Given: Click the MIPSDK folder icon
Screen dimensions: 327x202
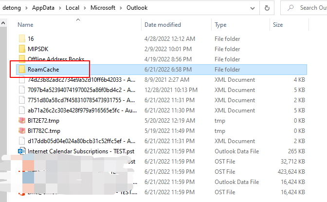Looking at the screenshot, I should [21, 49].
